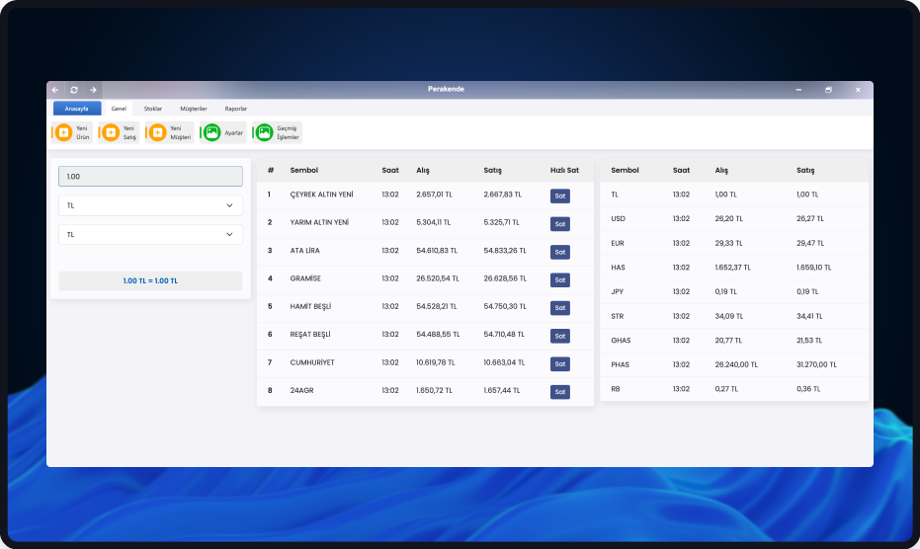The width and height of the screenshot is (920, 549).
Task: Click the back arrow in title bar
Action: point(55,90)
